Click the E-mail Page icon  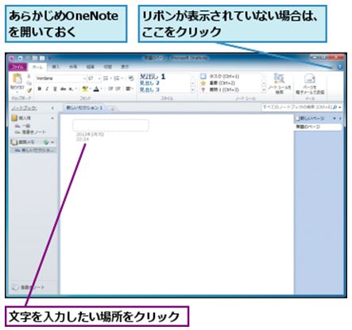tap(310, 79)
